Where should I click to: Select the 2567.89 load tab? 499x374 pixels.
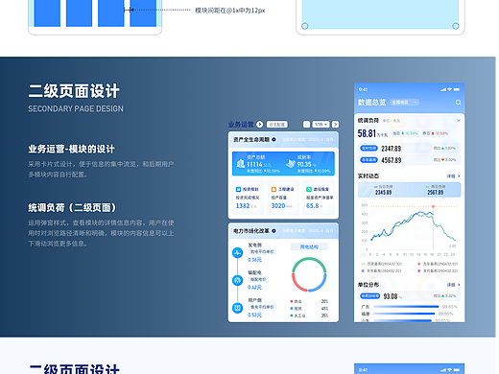[436, 190]
